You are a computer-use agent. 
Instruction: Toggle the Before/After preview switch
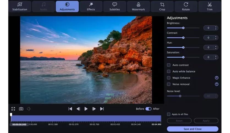(x=148, y=109)
